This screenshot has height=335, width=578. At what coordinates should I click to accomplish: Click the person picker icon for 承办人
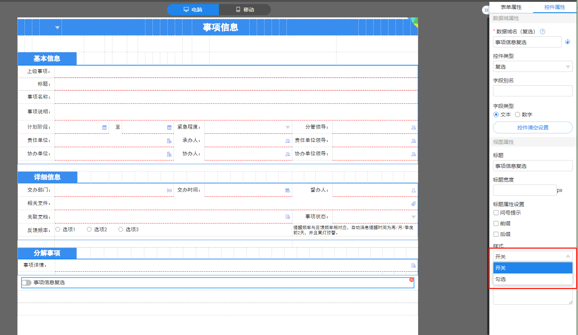tap(288, 141)
